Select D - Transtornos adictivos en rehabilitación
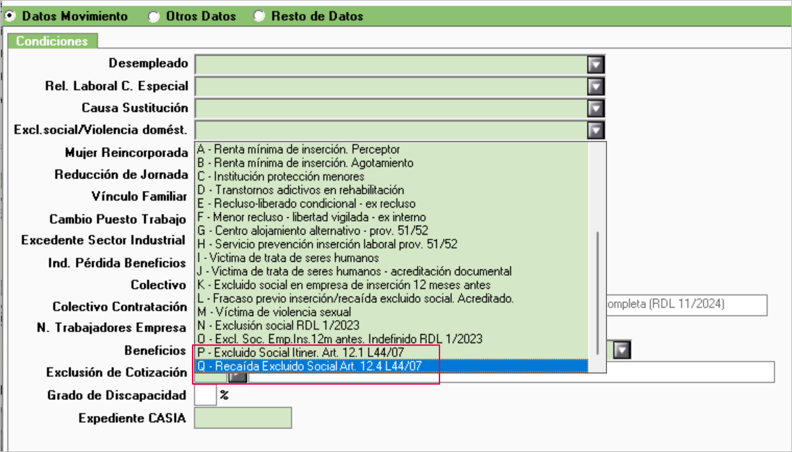792x452 pixels. (x=391, y=190)
